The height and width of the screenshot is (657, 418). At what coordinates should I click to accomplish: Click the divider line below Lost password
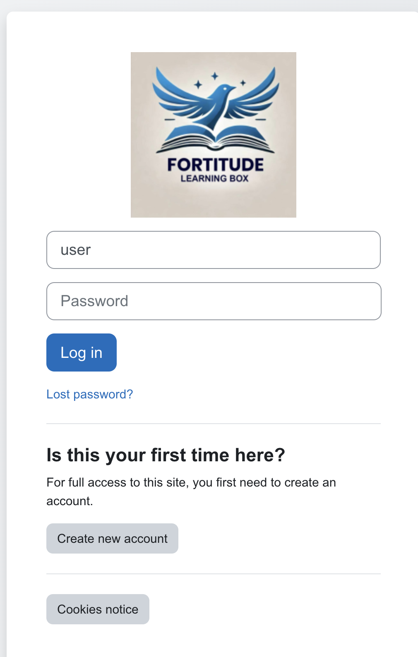tap(213, 424)
